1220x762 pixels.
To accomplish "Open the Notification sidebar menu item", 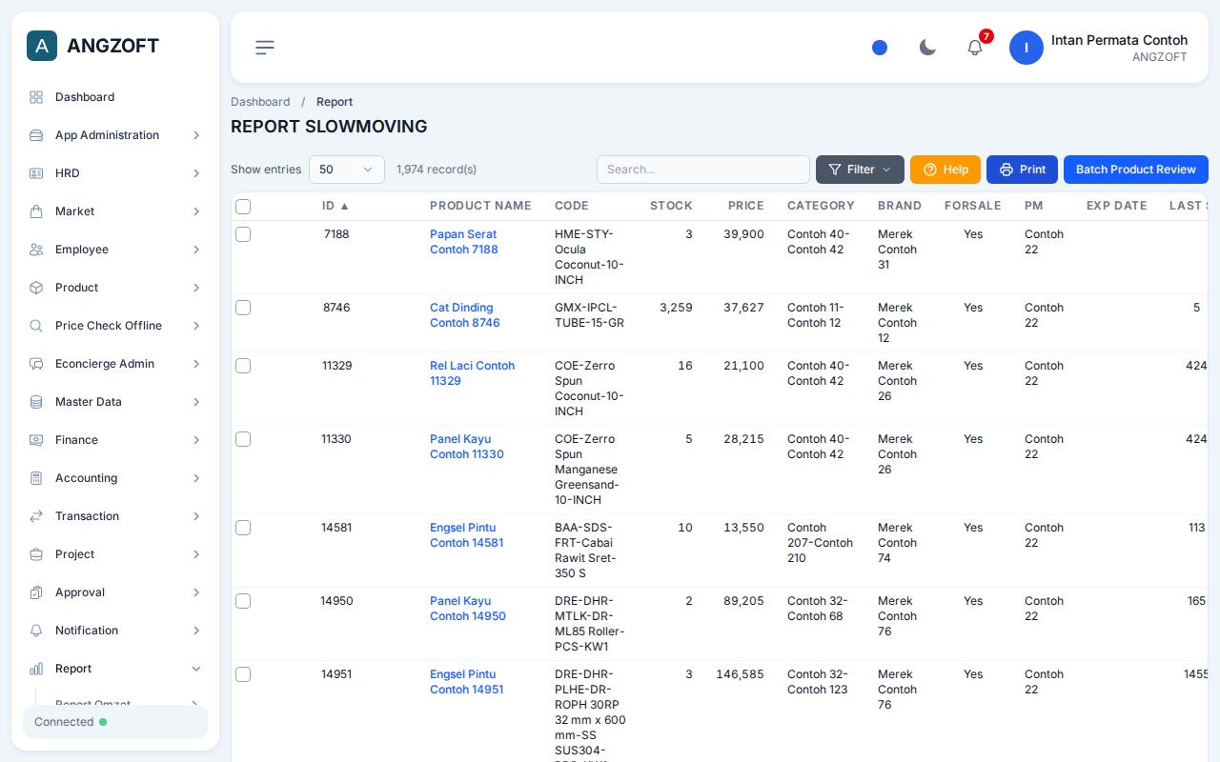I will point(115,631).
